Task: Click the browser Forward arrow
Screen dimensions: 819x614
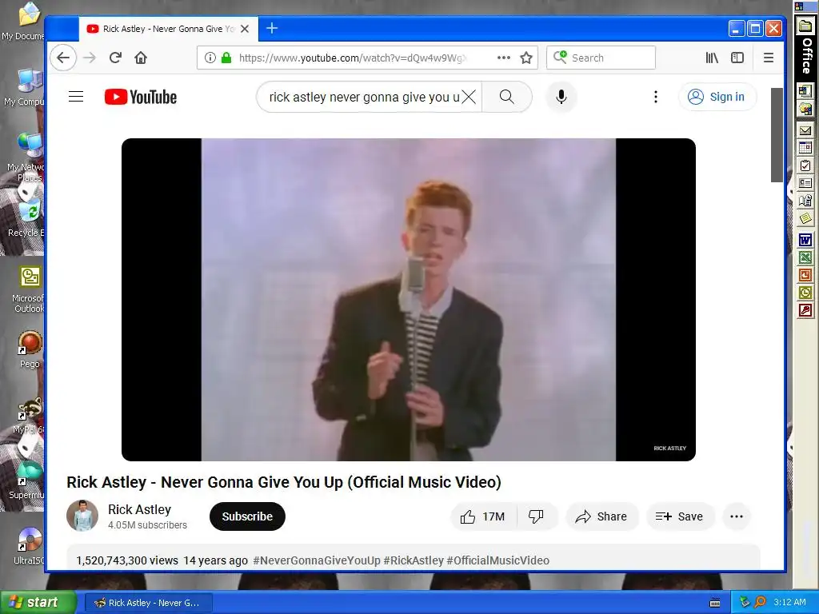Action: click(x=90, y=58)
